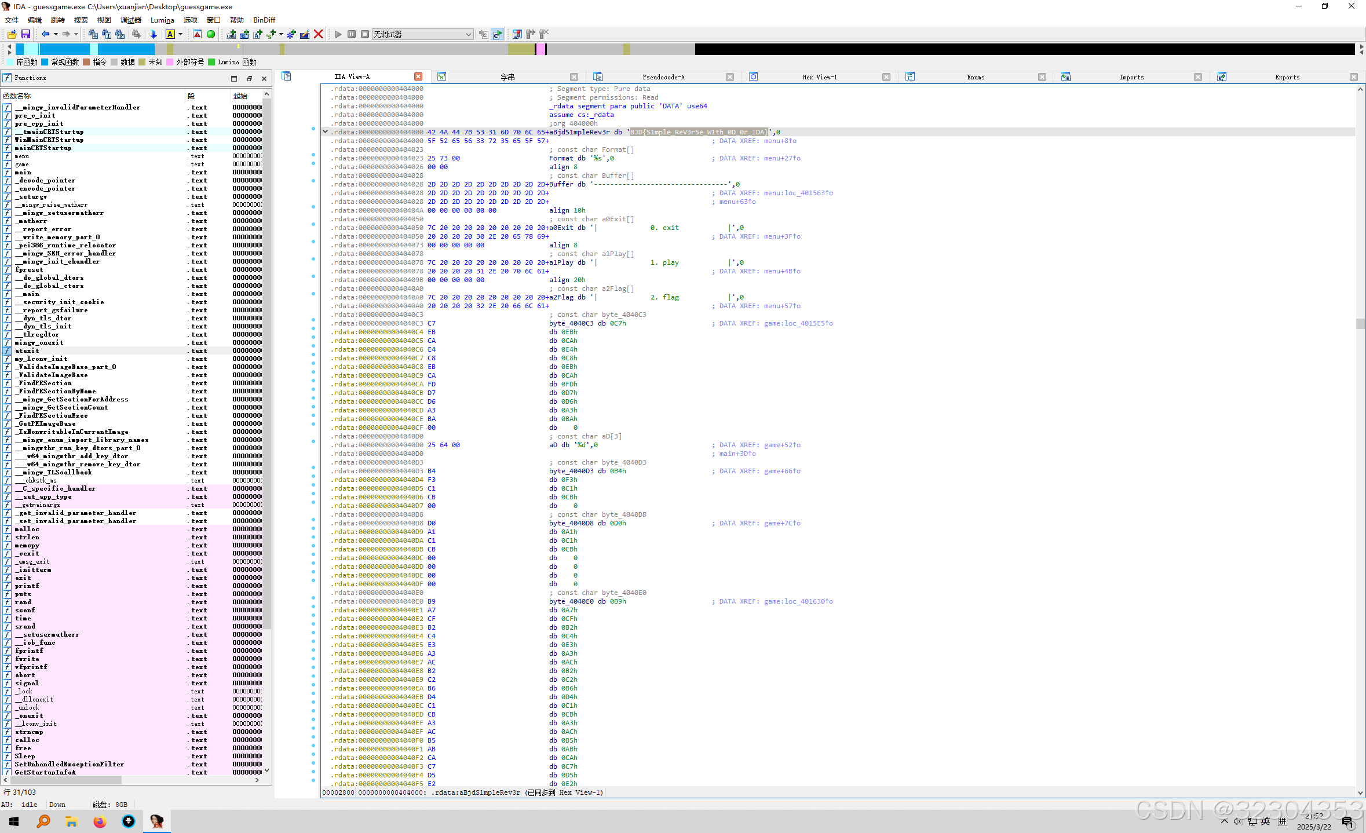
Task: Switch to the Pseudocode-A tab
Action: click(x=663, y=77)
